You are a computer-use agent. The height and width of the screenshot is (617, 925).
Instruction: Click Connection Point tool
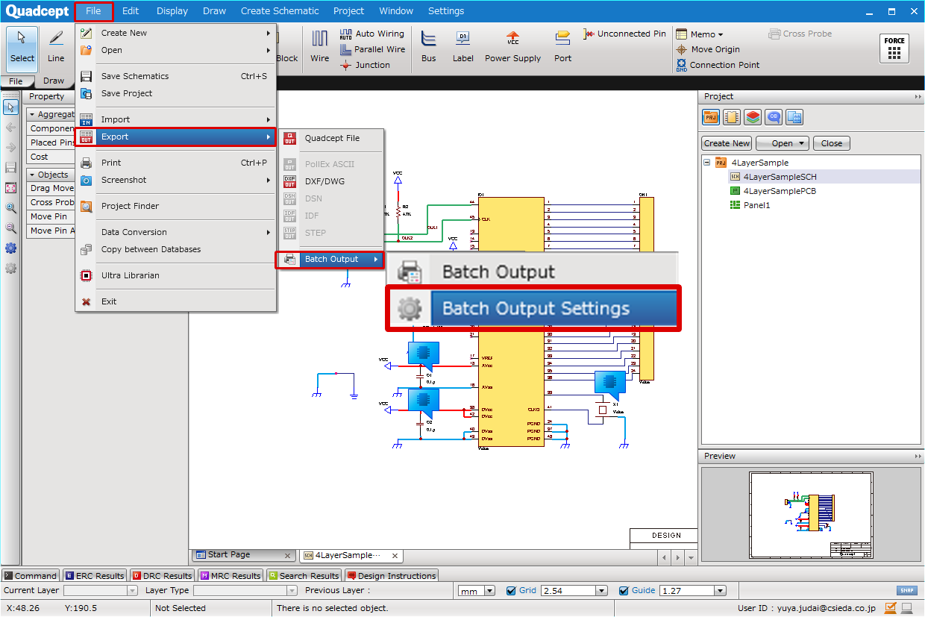click(x=717, y=65)
